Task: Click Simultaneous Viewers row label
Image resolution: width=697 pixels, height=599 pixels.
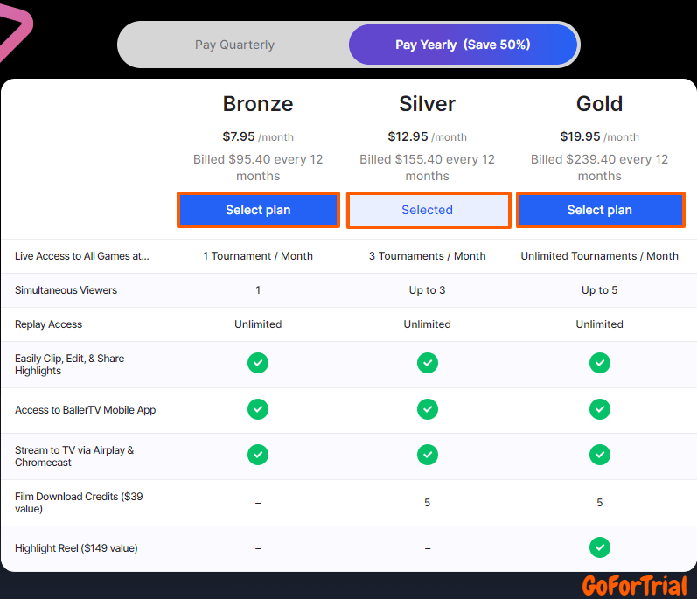Action: 66,290
